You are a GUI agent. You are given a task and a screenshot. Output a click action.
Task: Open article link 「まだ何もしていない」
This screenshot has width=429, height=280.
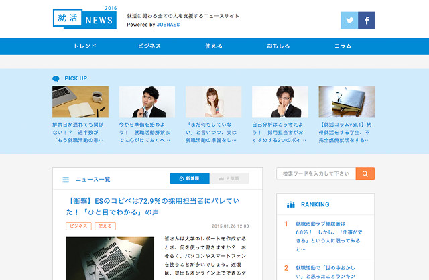(211, 133)
